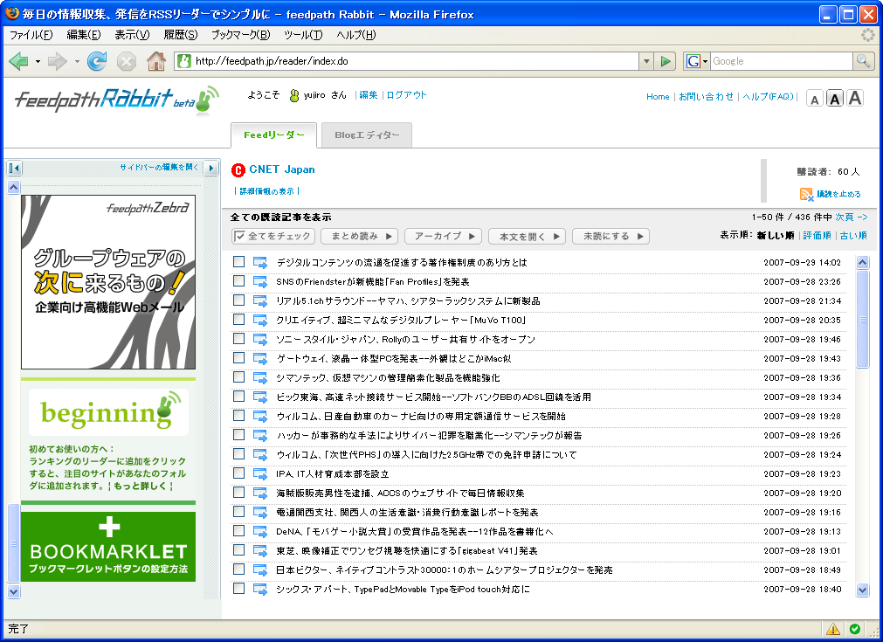The height and width of the screenshot is (642, 883).
Task: Open article icon for ビック東海 row
Action: pyautogui.click(x=259, y=397)
